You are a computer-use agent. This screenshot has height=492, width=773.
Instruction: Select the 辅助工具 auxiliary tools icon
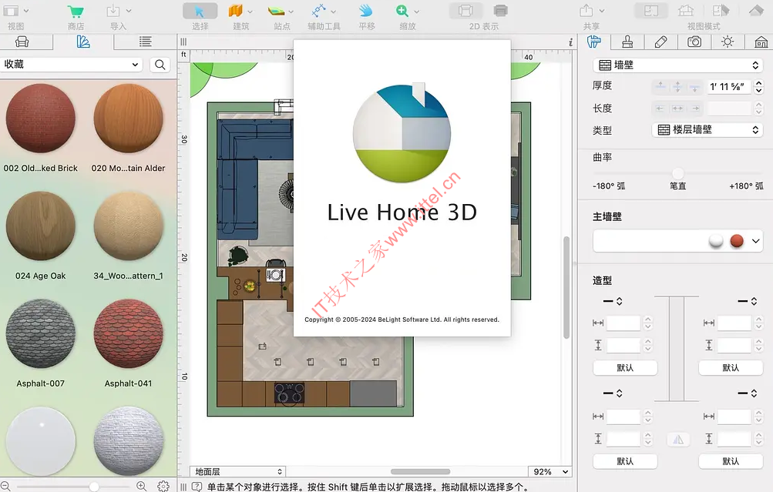pyautogui.click(x=319, y=11)
